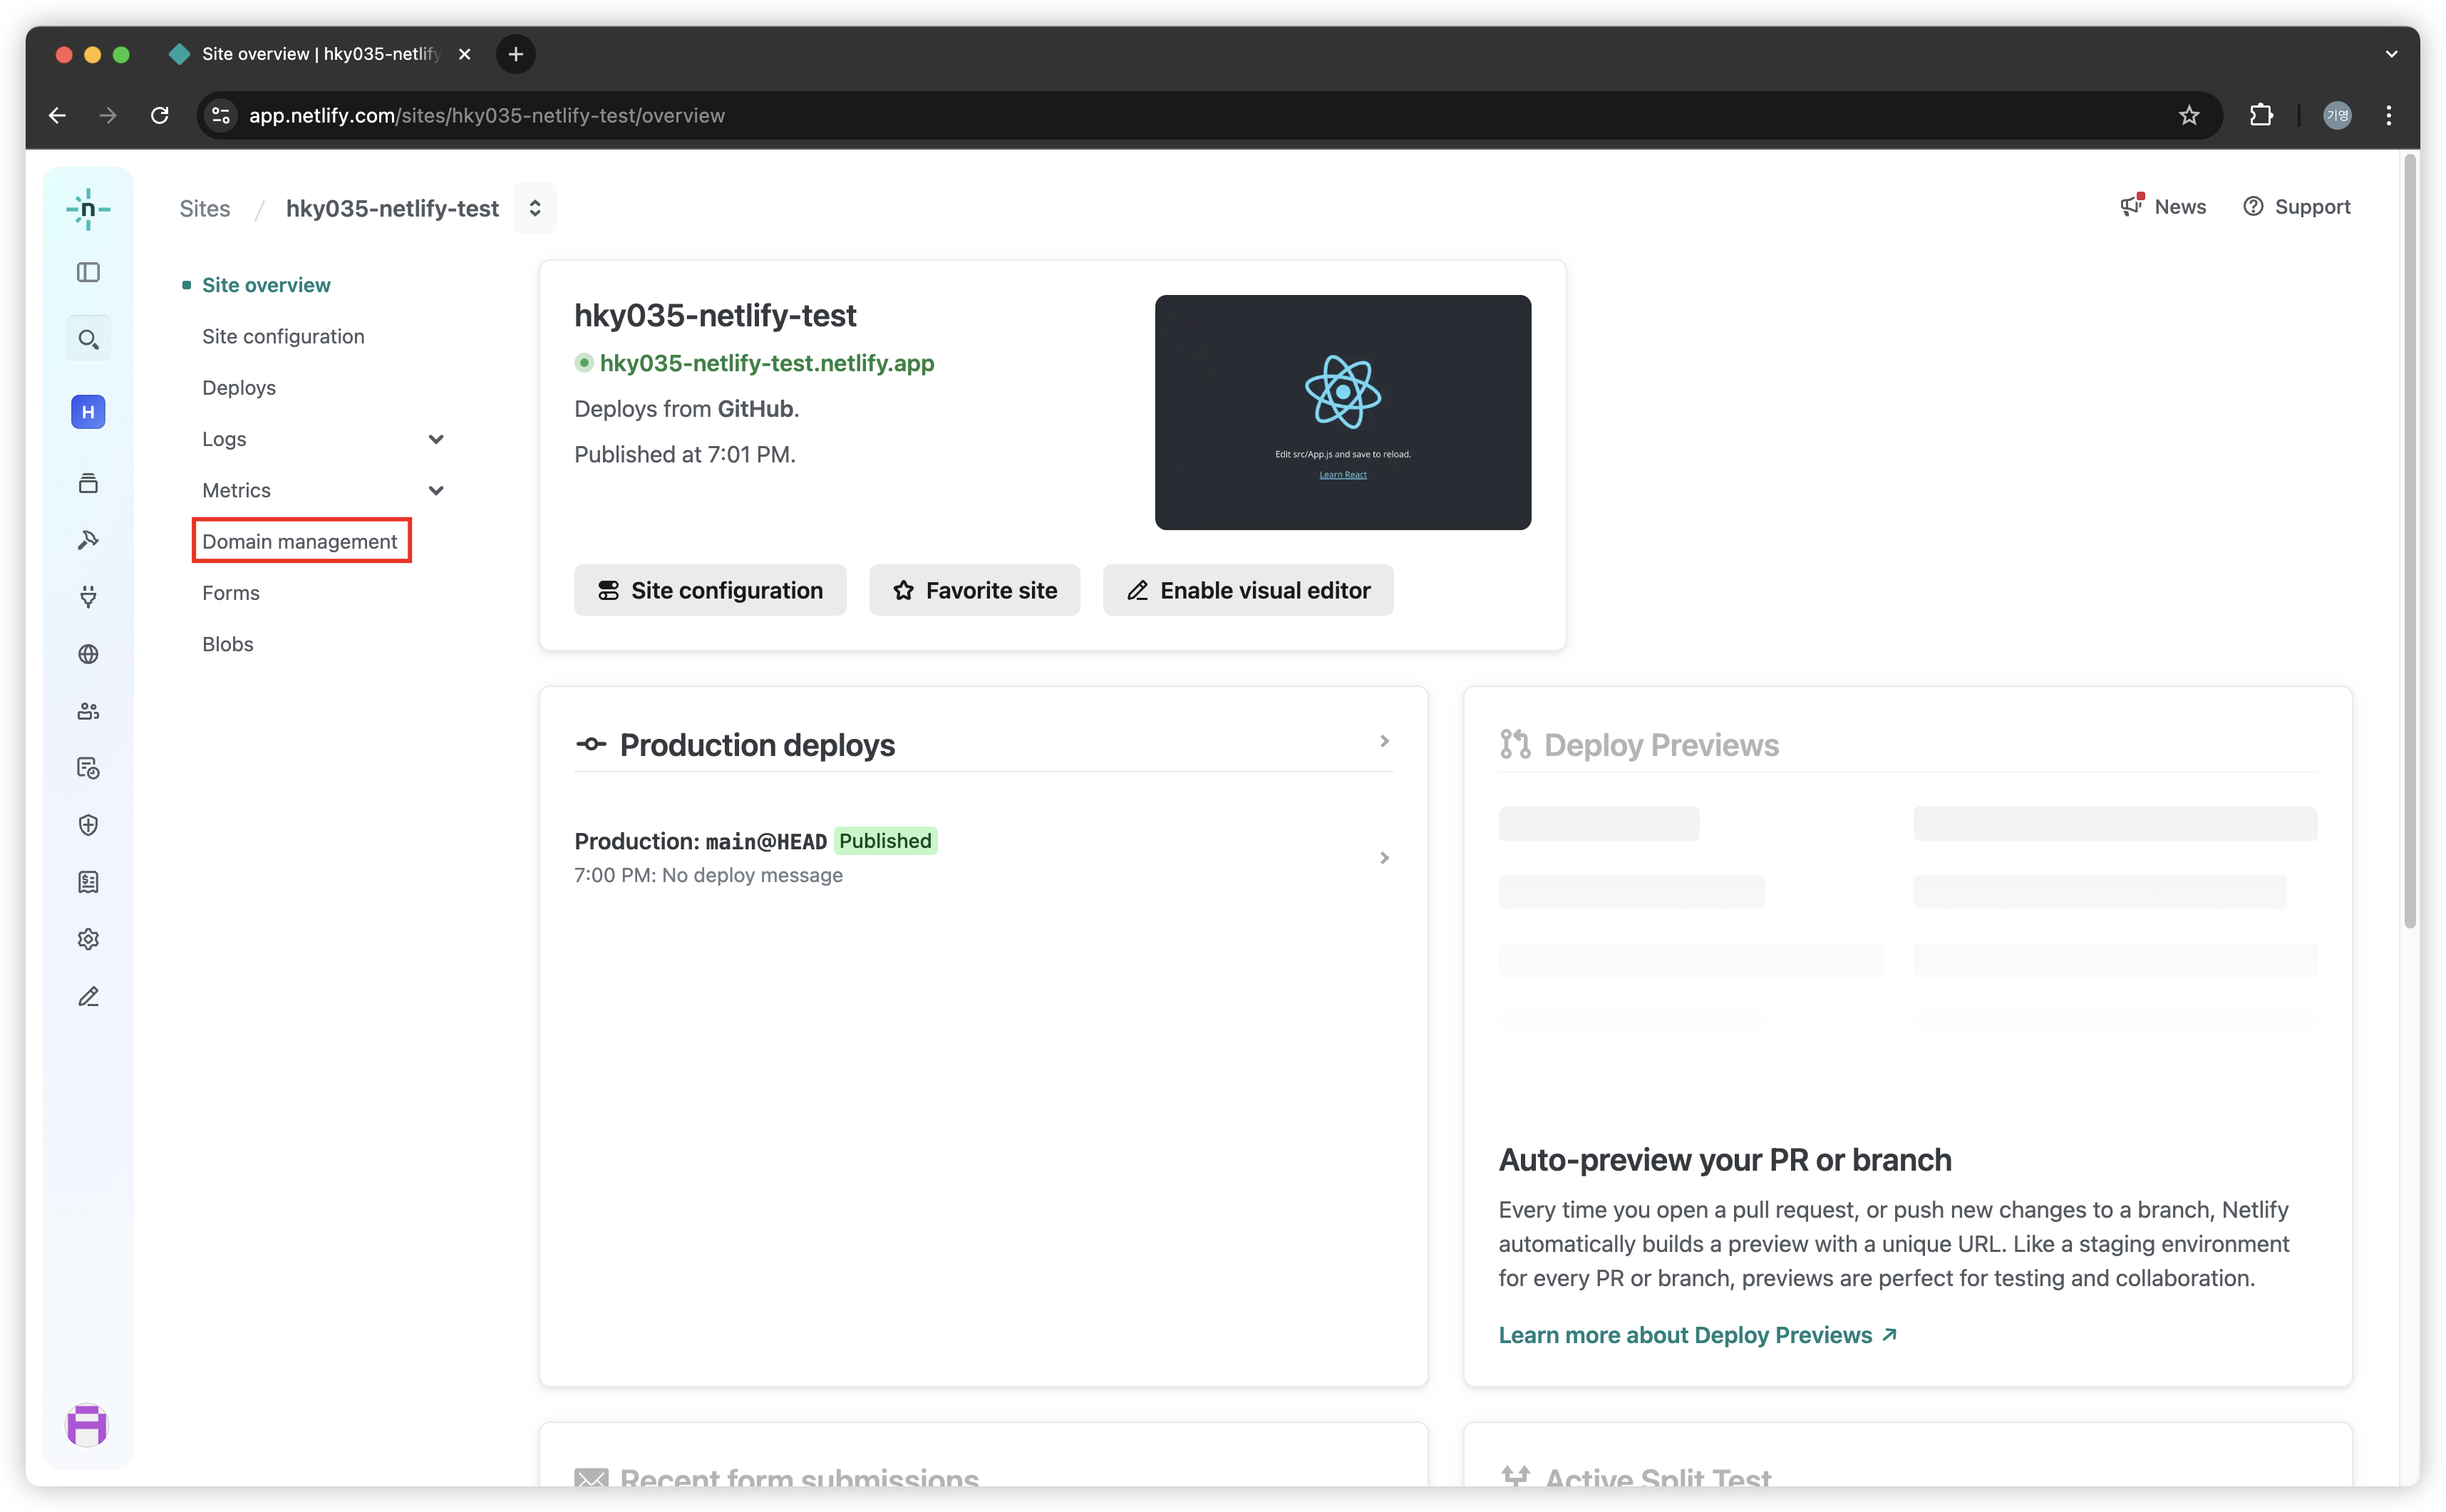This screenshot has width=2446, height=1512.
Task: Open the purple user avatar at sidebar bottom
Action: tap(87, 1425)
